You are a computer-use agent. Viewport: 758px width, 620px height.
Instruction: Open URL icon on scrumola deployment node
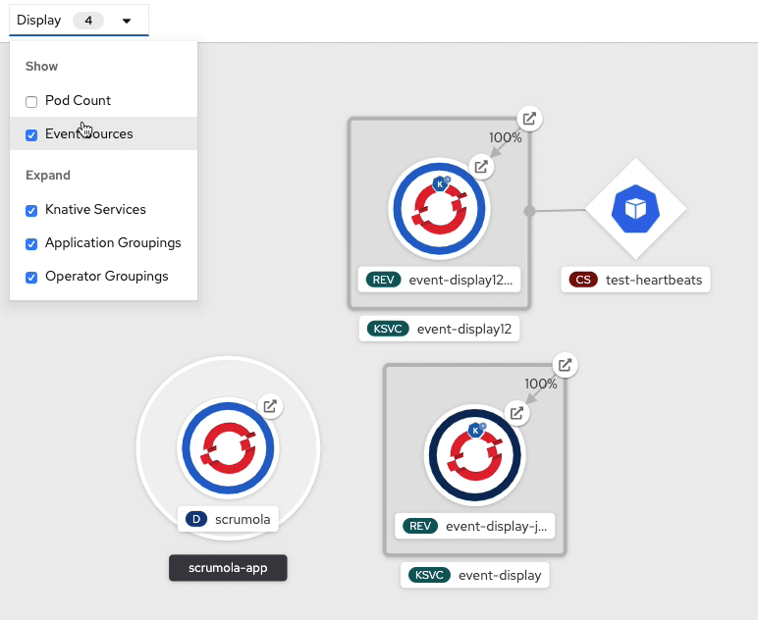(x=270, y=406)
